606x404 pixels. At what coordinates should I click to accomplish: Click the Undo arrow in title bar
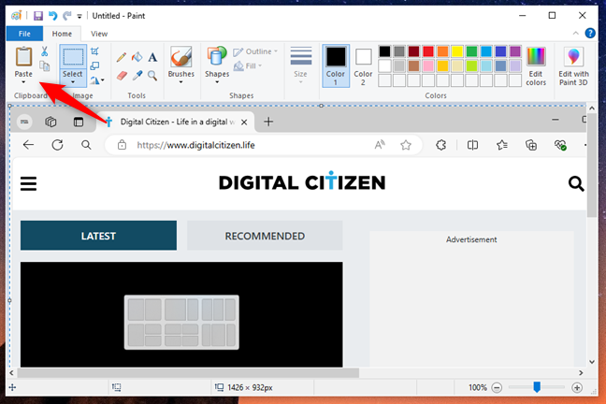pos(52,16)
